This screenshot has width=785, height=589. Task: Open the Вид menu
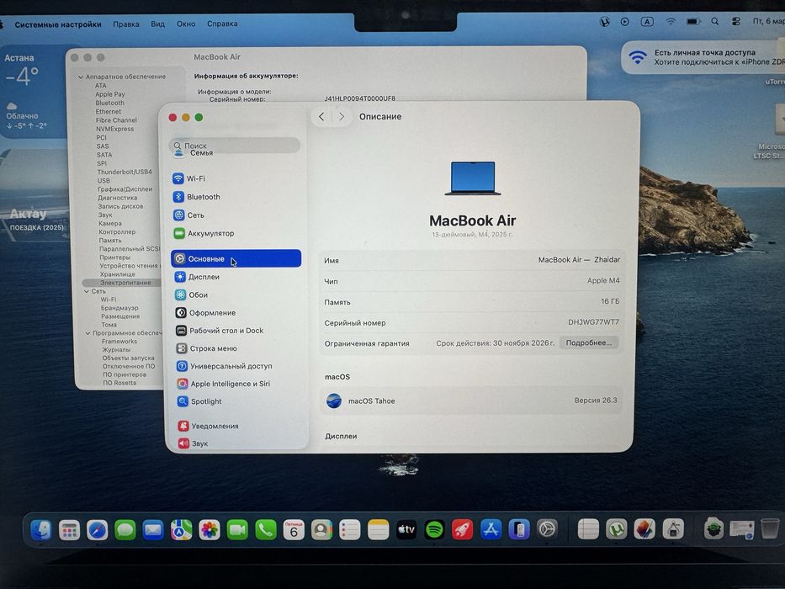point(157,24)
